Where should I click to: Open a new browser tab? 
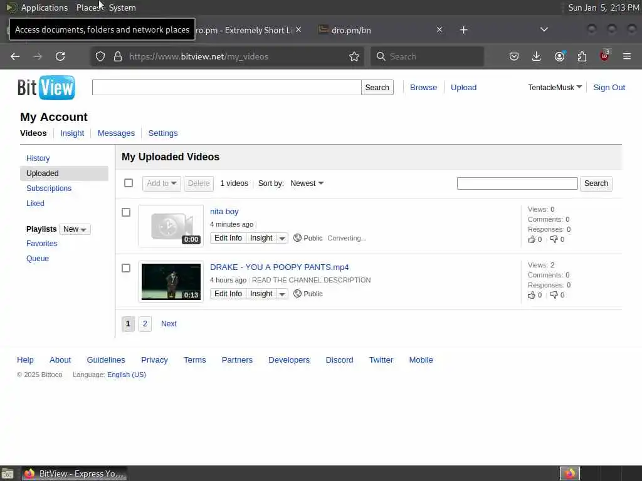tap(463, 30)
